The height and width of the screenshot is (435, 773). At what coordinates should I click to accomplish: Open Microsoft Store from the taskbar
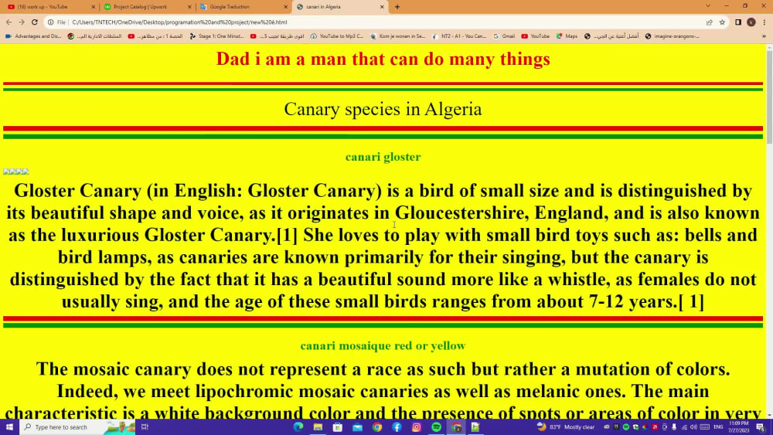coord(338,427)
